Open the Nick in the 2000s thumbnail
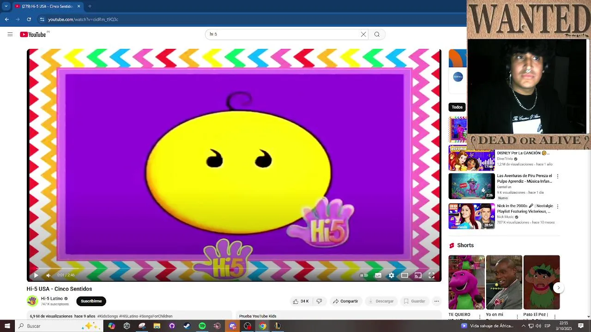This screenshot has height=332, width=591. [471, 216]
